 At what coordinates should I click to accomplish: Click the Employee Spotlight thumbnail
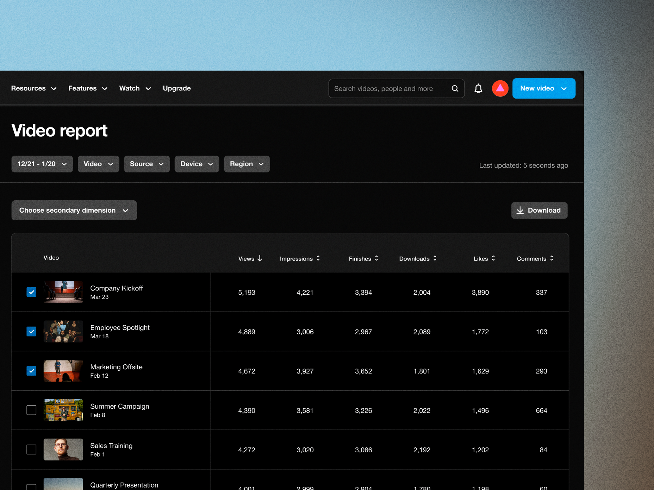tap(63, 332)
